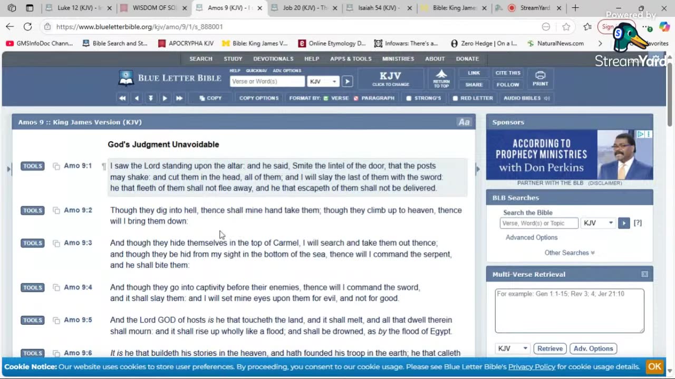Open the header KJV version dropdown
Screen dimensions: 675x379
(x=323, y=82)
